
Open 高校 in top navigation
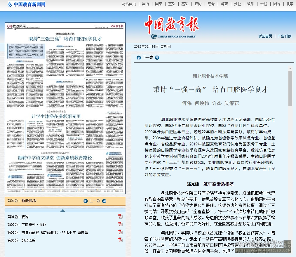185,4
